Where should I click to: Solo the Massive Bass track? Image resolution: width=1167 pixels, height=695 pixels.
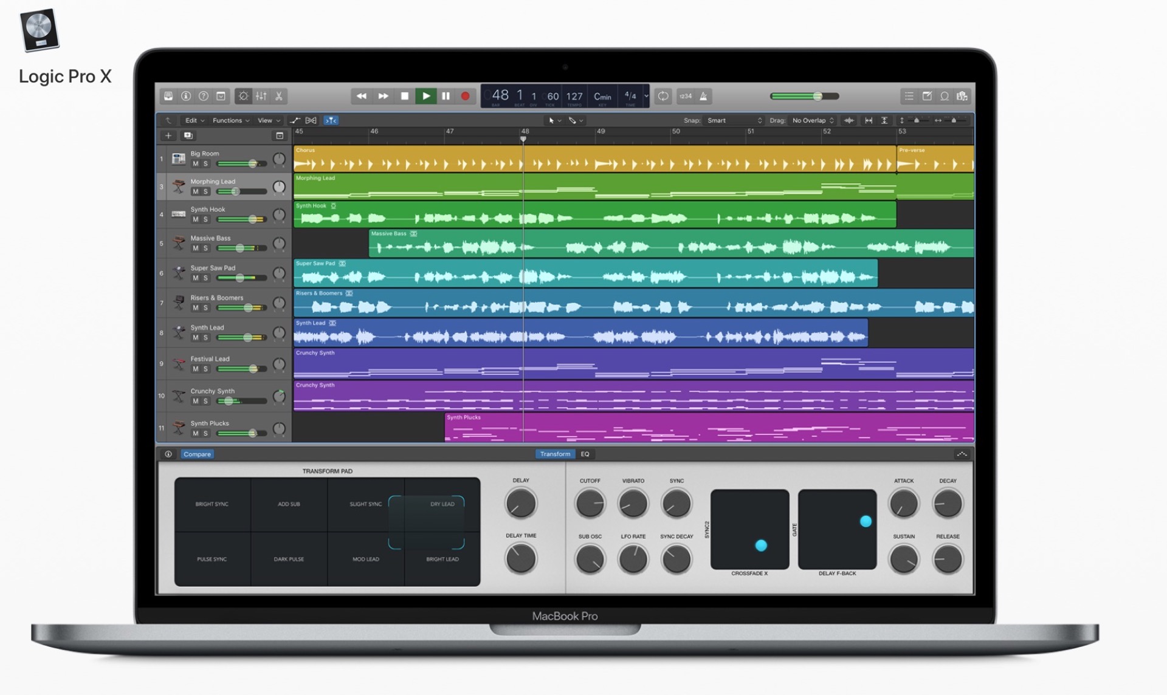(205, 248)
